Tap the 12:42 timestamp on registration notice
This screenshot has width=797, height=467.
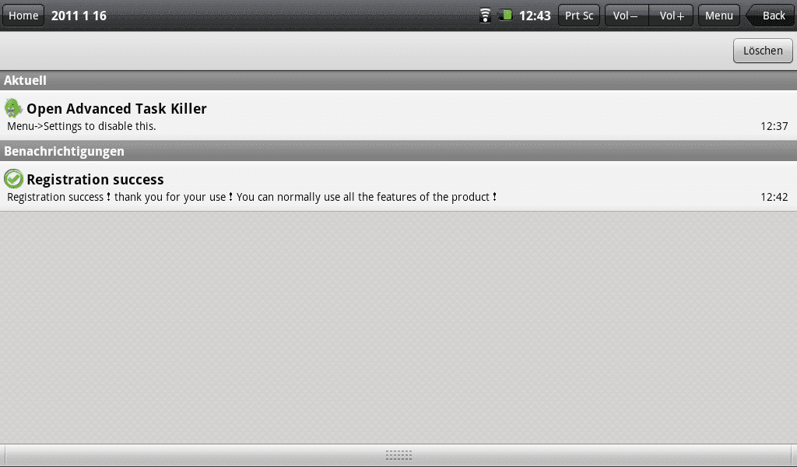pyautogui.click(x=774, y=197)
